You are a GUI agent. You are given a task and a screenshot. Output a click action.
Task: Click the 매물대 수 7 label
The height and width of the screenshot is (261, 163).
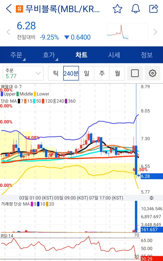coord(11,87)
